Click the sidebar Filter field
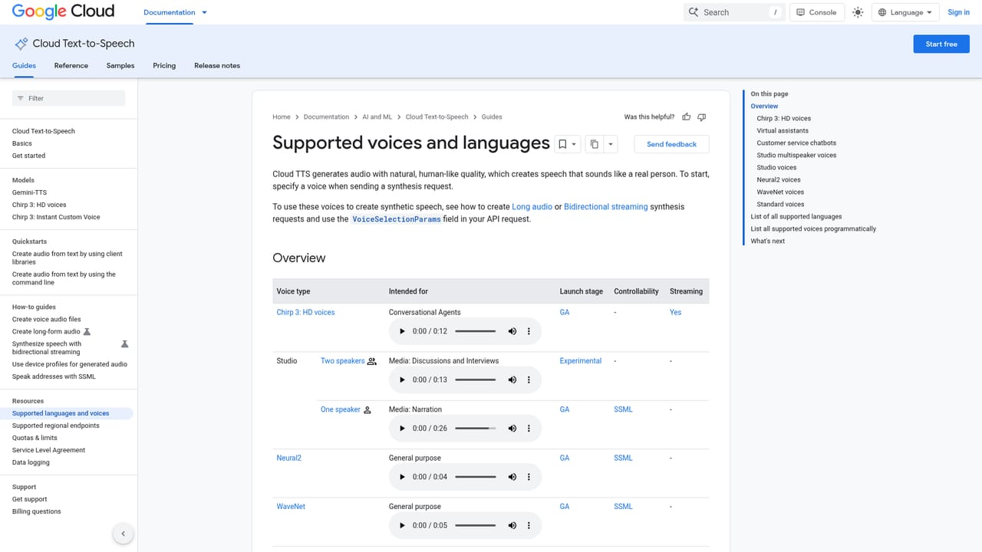The height and width of the screenshot is (552, 982). coord(68,98)
